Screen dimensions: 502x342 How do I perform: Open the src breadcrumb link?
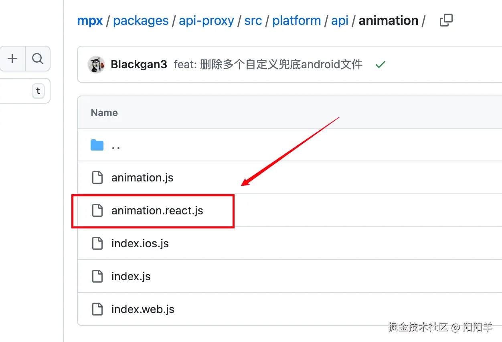253,21
